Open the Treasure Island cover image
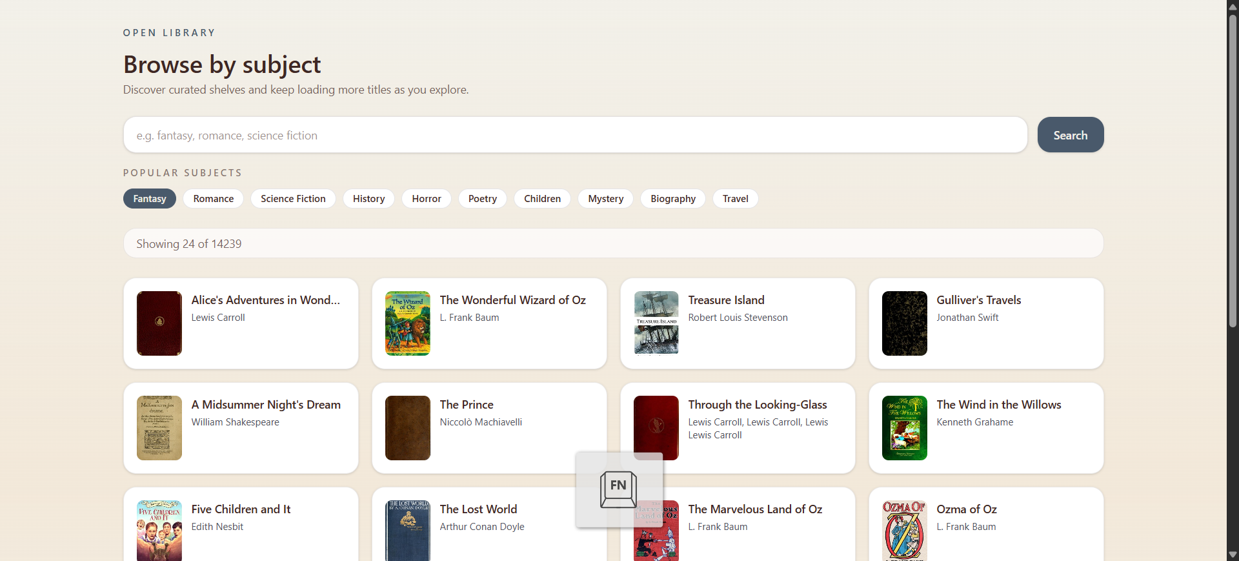This screenshot has width=1239, height=561. pos(656,323)
